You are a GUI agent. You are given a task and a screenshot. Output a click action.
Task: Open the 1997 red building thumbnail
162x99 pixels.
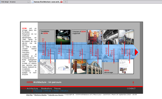(95, 37)
